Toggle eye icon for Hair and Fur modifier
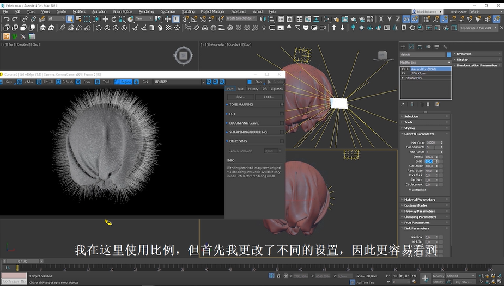Screen dimensions: 504x286 [x=403, y=69]
